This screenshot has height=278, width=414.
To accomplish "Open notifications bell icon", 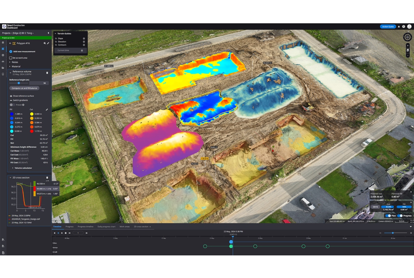I will (399, 27).
